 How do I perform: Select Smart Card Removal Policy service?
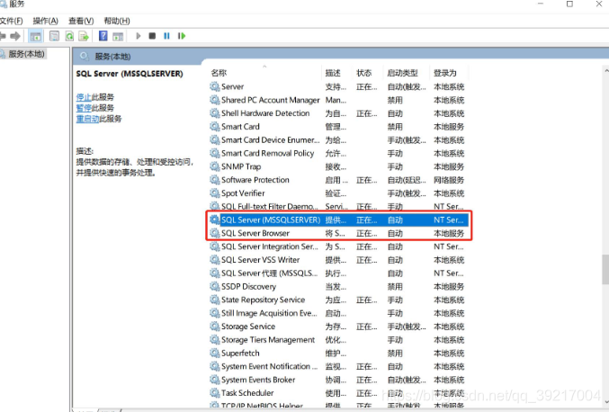click(267, 153)
